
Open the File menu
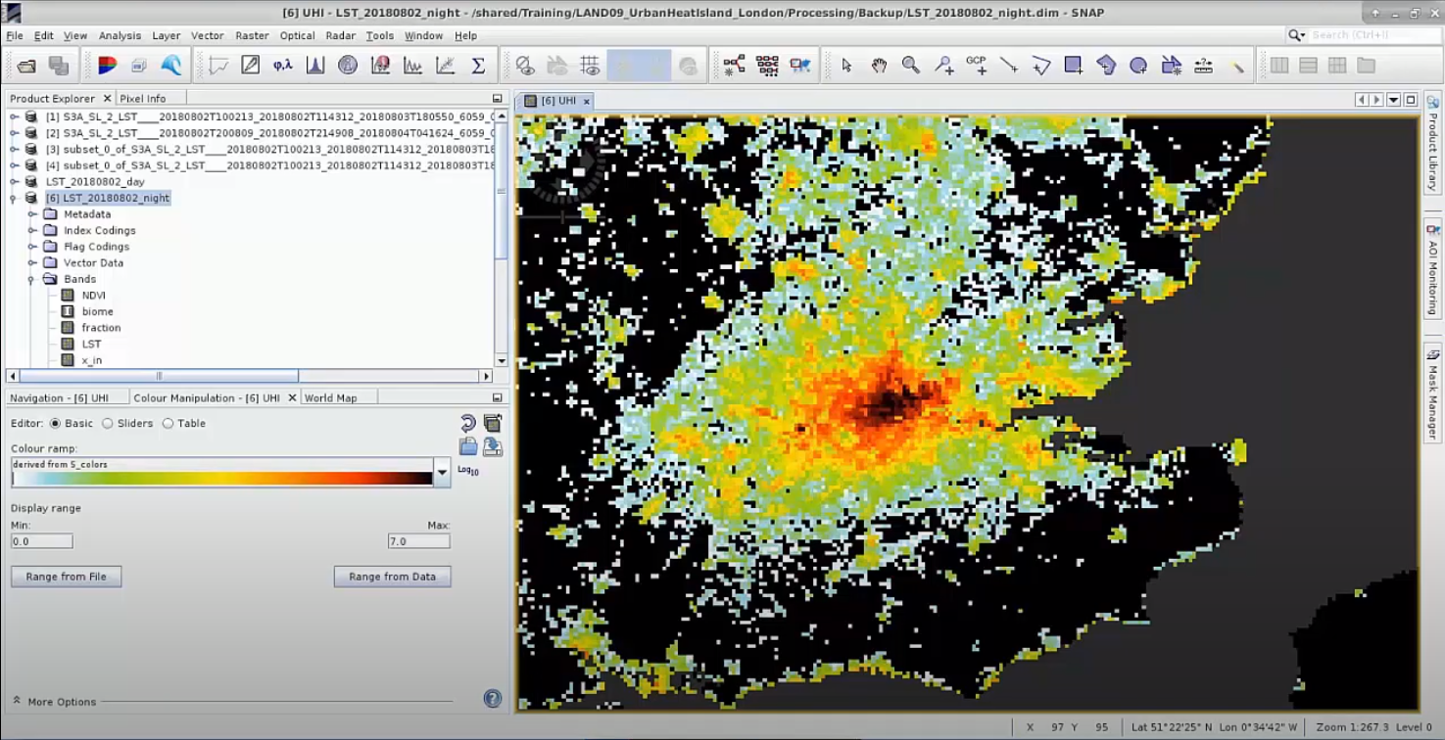click(15, 35)
